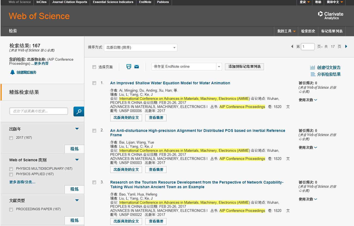Go to previous results page arrow
This screenshot has height=226, width=354.
point(292,47)
